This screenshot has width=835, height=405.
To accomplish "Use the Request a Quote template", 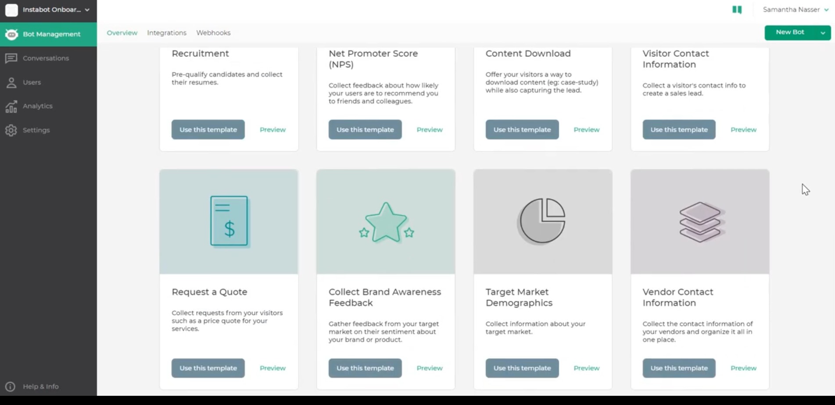I will (208, 368).
